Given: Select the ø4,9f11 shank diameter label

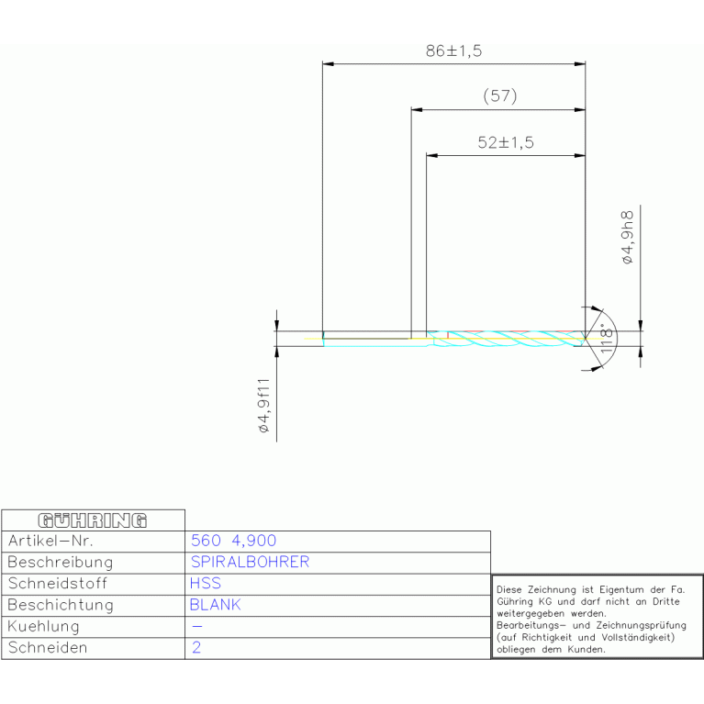Looking at the screenshot, I should [x=263, y=405].
